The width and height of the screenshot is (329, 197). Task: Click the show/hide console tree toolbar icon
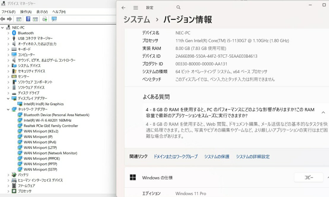[19, 19]
